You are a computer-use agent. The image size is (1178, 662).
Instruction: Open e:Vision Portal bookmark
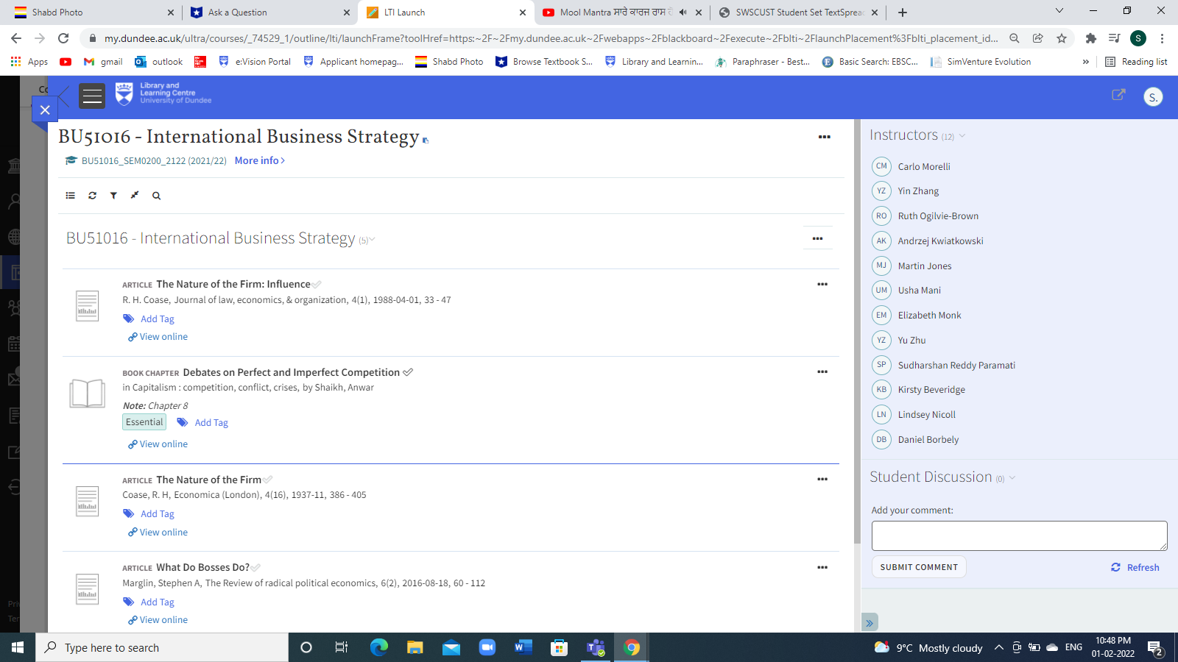coord(255,62)
